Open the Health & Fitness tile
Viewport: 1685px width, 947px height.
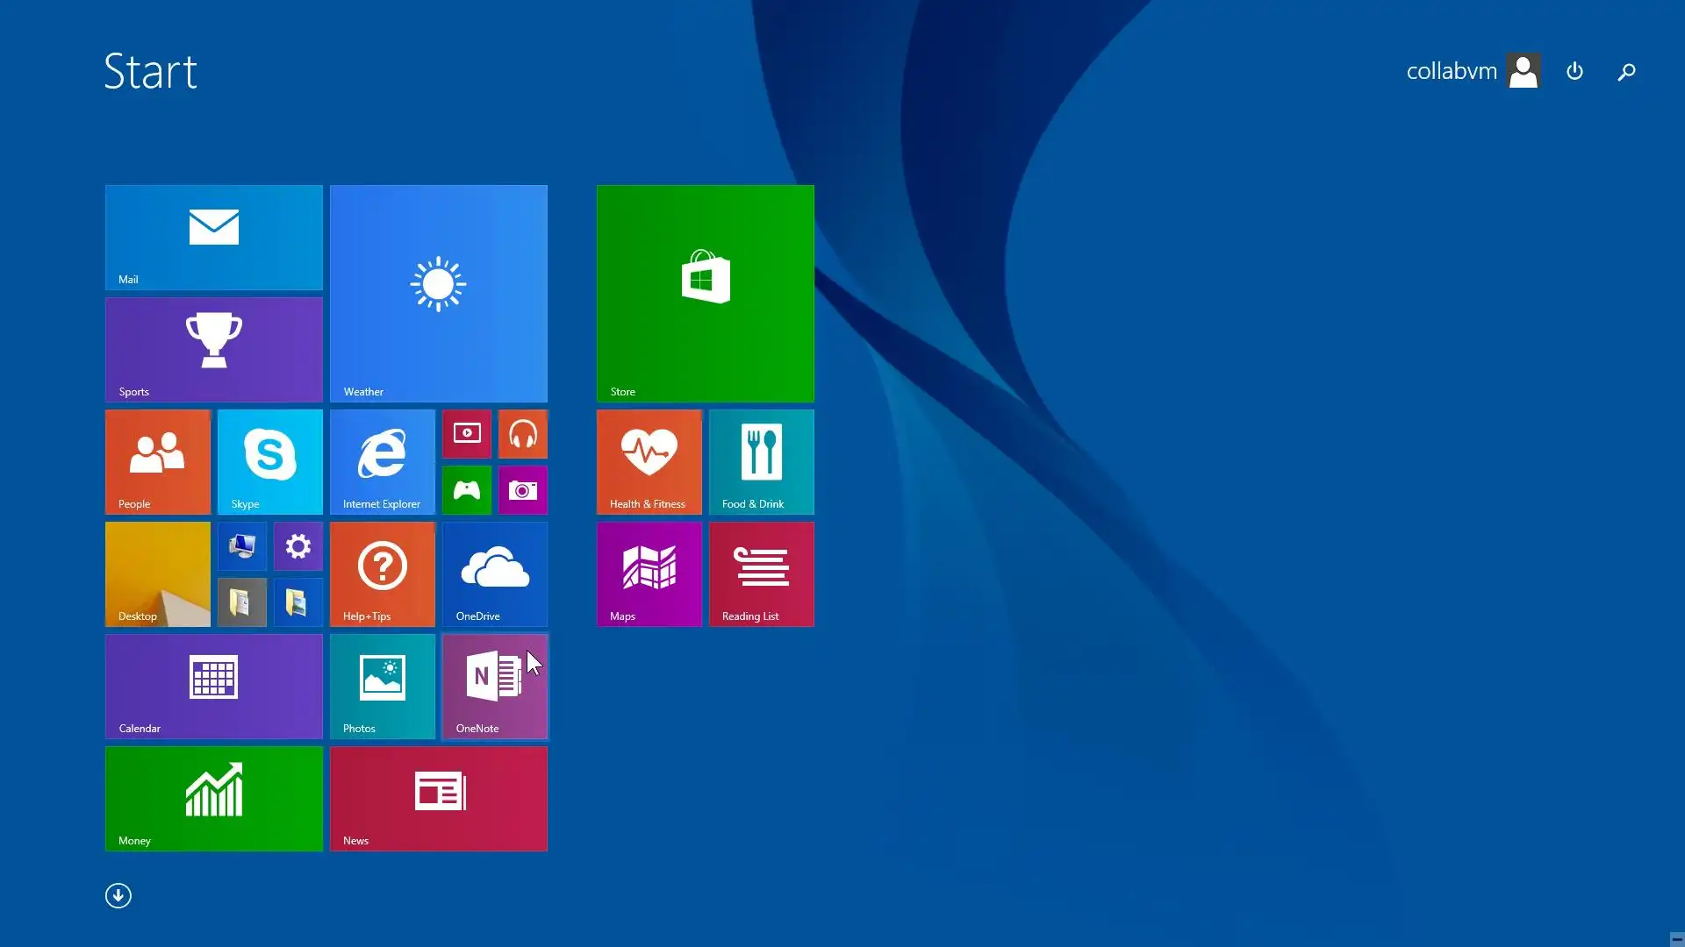pyautogui.click(x=649, y=461)
